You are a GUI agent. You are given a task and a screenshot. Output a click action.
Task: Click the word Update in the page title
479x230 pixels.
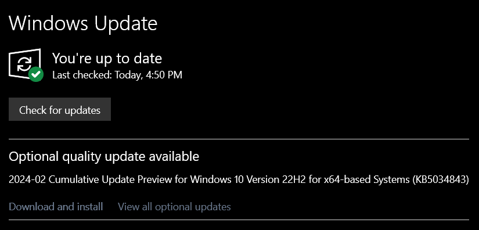point(125,23)
